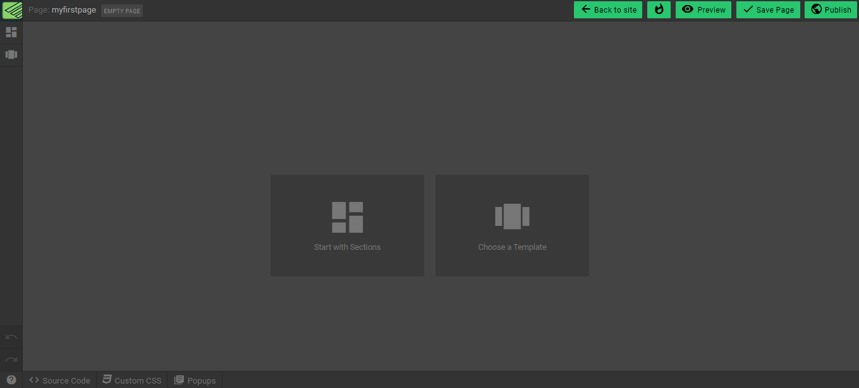Open the Source Code panel
Image resolution: width=859 pixels, height=388 pixels.
pos(59,380)
